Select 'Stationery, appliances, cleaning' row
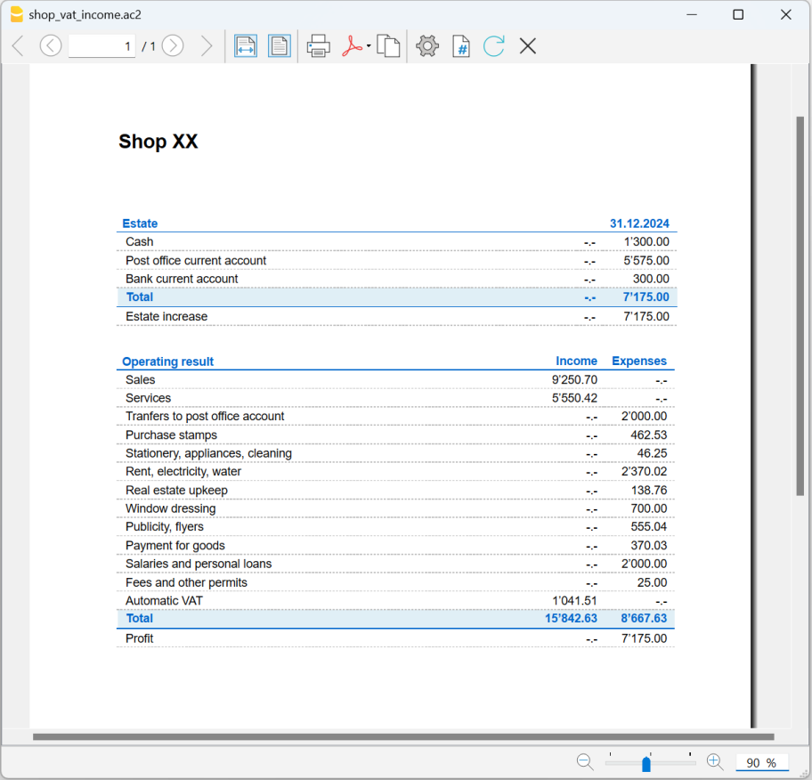This screenshot has height=780, width=812. pos(208,453)
